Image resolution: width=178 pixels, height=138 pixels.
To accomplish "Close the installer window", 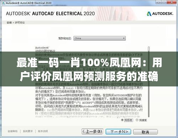I will click(x=172, y=2).
